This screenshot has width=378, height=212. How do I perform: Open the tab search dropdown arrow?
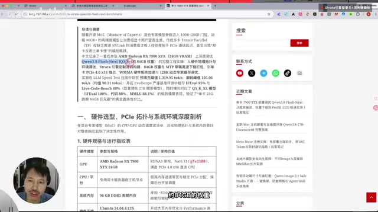[x=18, y=5]
